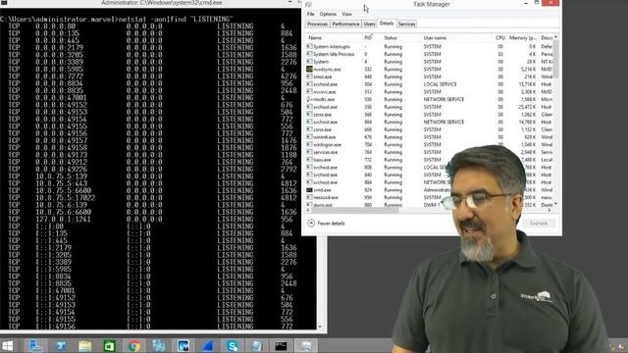Click LOCAL SERVICE user of PID 504
The image size is (628, 353).
pos(440,84)
